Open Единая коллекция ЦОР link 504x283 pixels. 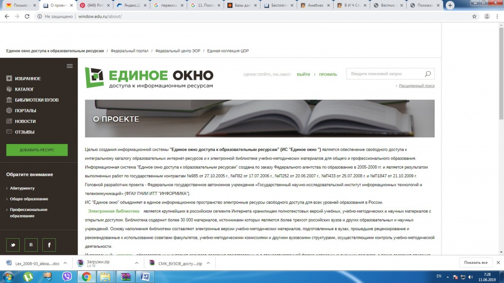point(228,51)
